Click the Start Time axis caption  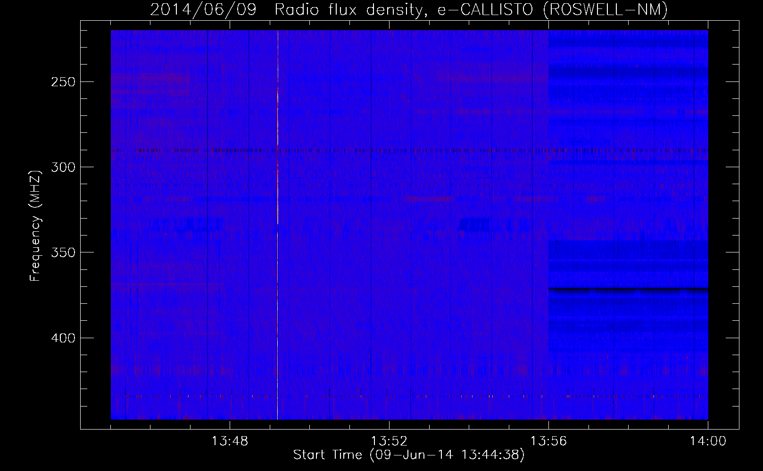click(x=409, y=455)
